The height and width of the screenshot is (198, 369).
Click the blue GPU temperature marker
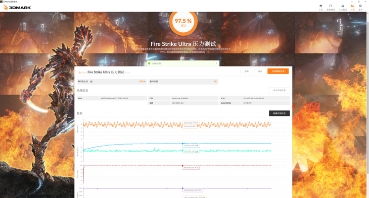tap(182, 144)
